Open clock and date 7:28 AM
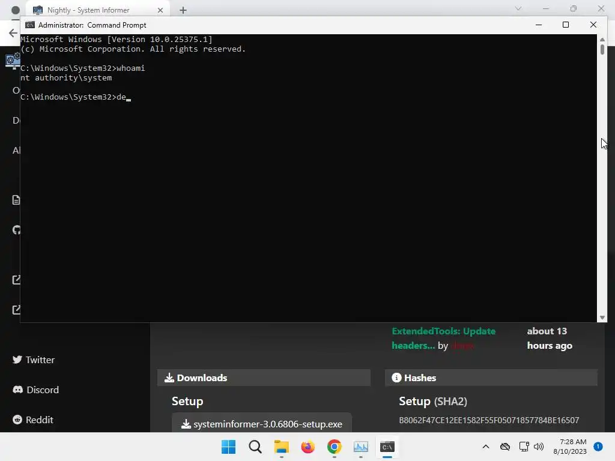The width and height of the screenshot is (615, 461). click(x=569, y=447)
